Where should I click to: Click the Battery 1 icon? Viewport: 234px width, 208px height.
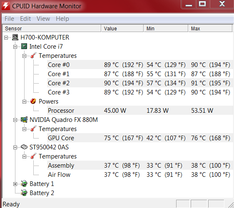(24, 184)
